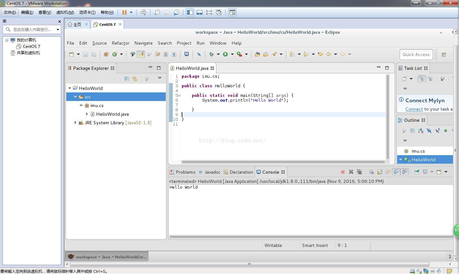The height and width of the screenshot is (274, 459).
Task: Toggle Hide Fields in the Outline view
Action: pos(429,131)
